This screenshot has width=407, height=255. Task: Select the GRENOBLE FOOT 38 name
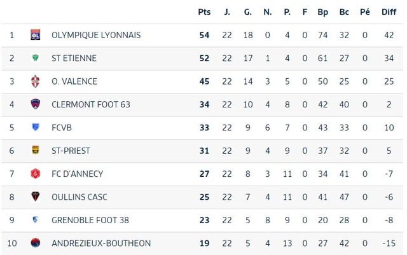90,220
